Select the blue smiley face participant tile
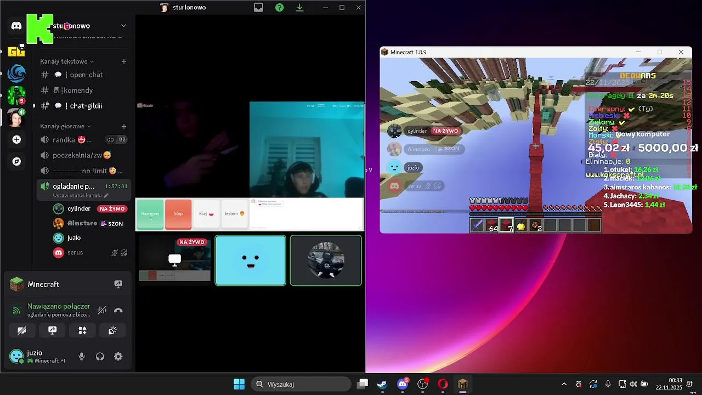The height and width of the screenshot is (395, 702). tap(251, 260)
